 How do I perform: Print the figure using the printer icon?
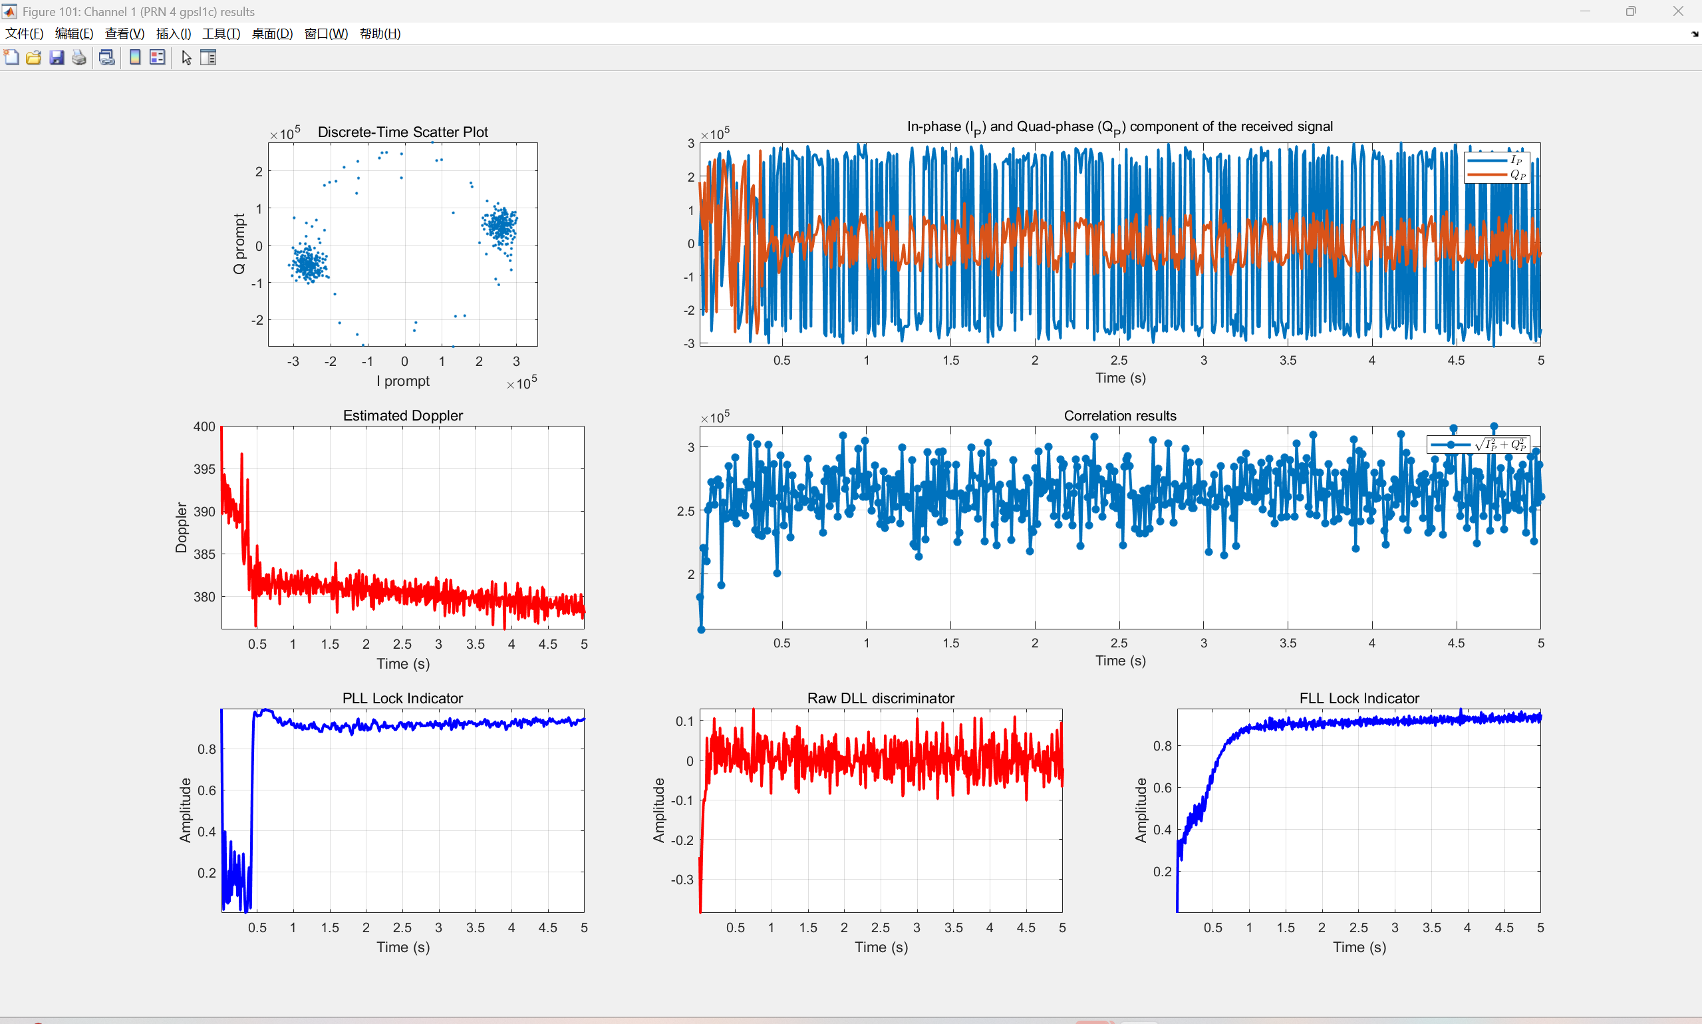(79, 58)
